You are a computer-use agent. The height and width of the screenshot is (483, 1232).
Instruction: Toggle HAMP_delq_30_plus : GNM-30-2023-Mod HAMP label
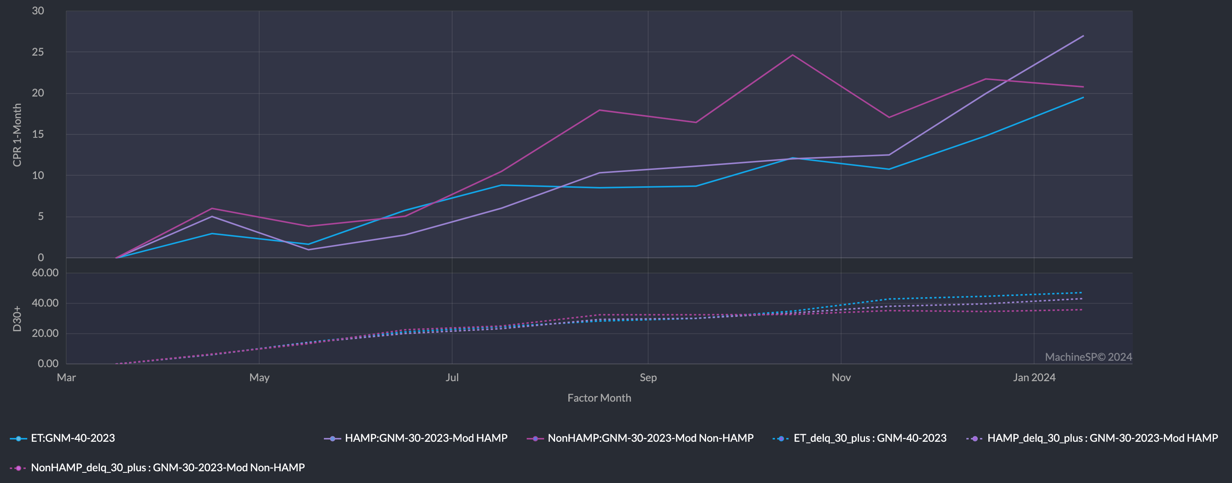(1102, 438)
